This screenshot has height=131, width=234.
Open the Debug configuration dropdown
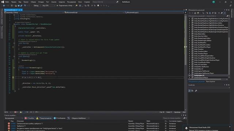37,6
